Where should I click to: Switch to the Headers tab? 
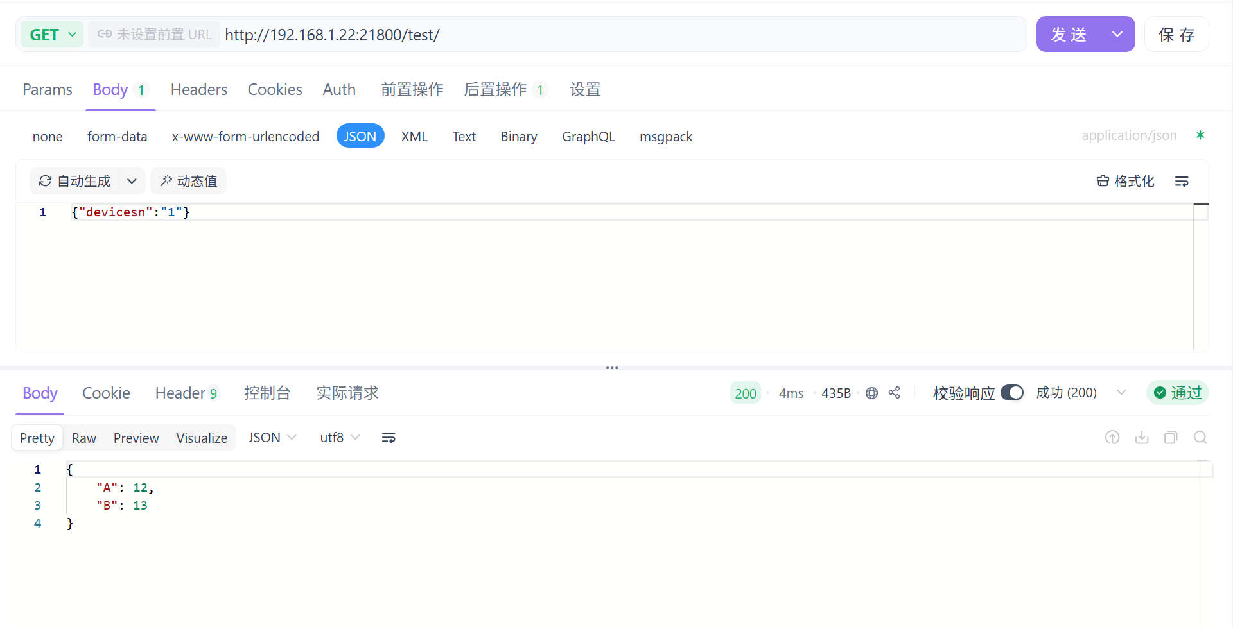click(x=199, y=89)
